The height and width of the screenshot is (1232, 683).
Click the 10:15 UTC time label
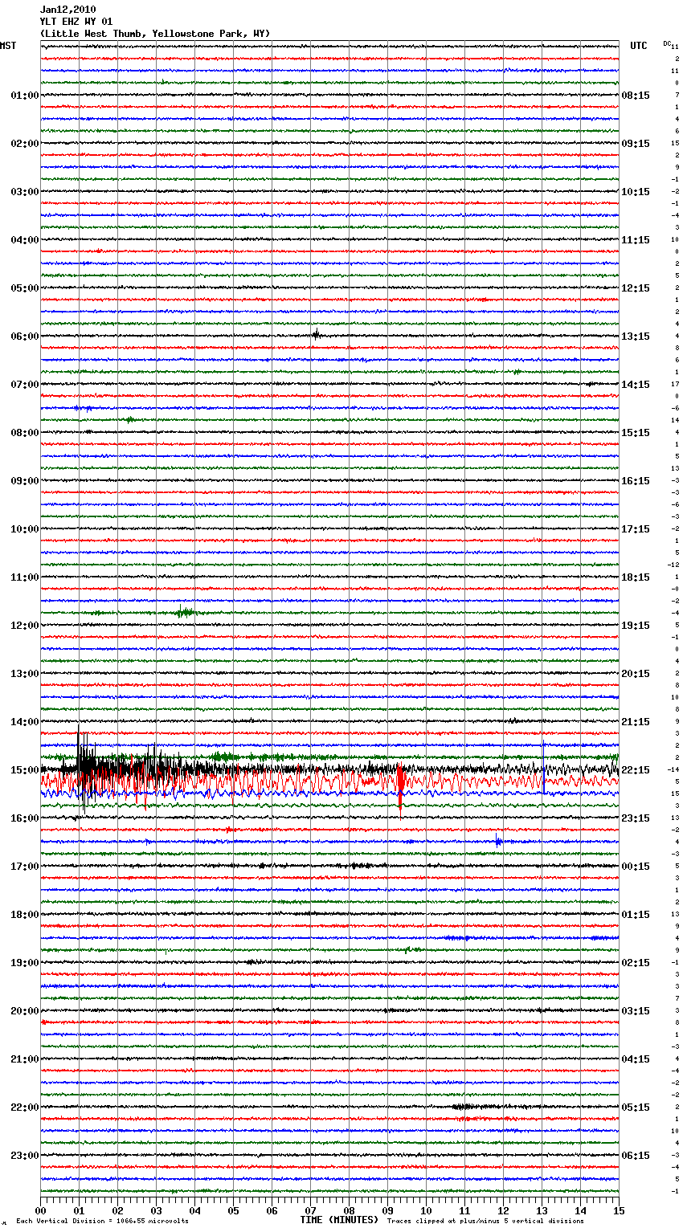(636, 192)
